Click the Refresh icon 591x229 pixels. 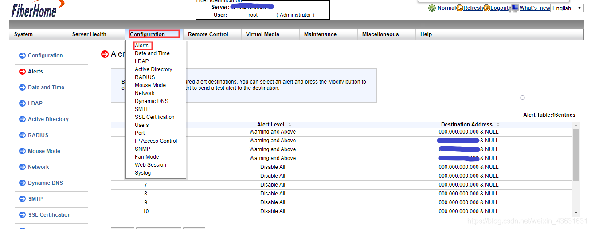click(x=460, y=8)
